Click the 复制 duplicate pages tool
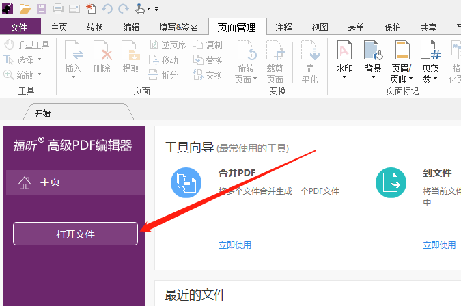461x306 pixels. [x=208, y=45]
